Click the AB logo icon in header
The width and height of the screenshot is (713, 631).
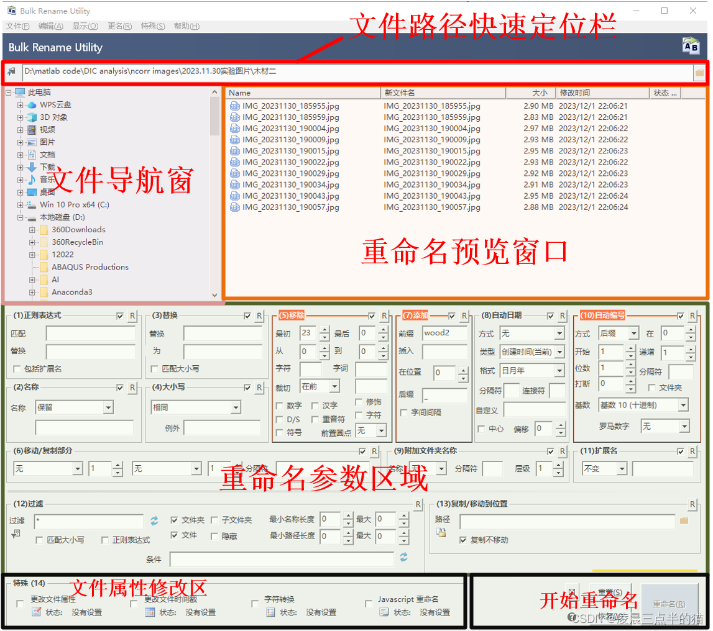pyautogui.click(x=691, y=46)
